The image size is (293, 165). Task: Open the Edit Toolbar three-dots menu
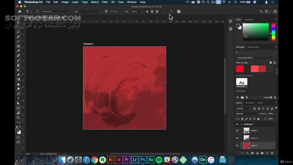pyautogui.click(x=18, y=122)
